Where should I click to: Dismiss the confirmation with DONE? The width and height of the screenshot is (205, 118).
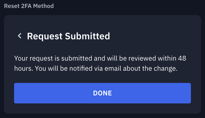click(102, 93)
